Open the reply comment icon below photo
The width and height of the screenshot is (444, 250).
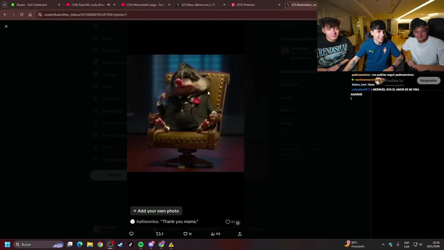(131, 234)
